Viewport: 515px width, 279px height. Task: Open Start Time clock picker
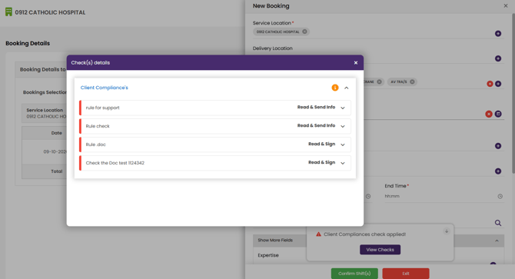[x=368, y=196]
